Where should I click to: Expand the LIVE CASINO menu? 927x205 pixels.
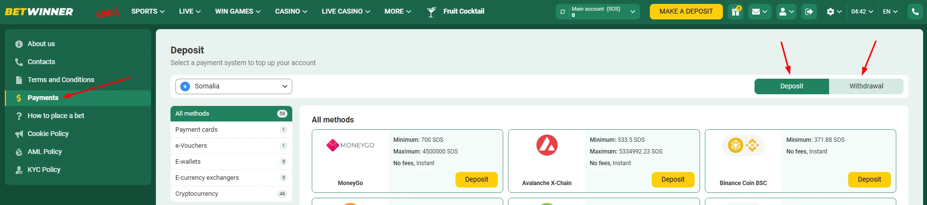(x=346, y=11)
